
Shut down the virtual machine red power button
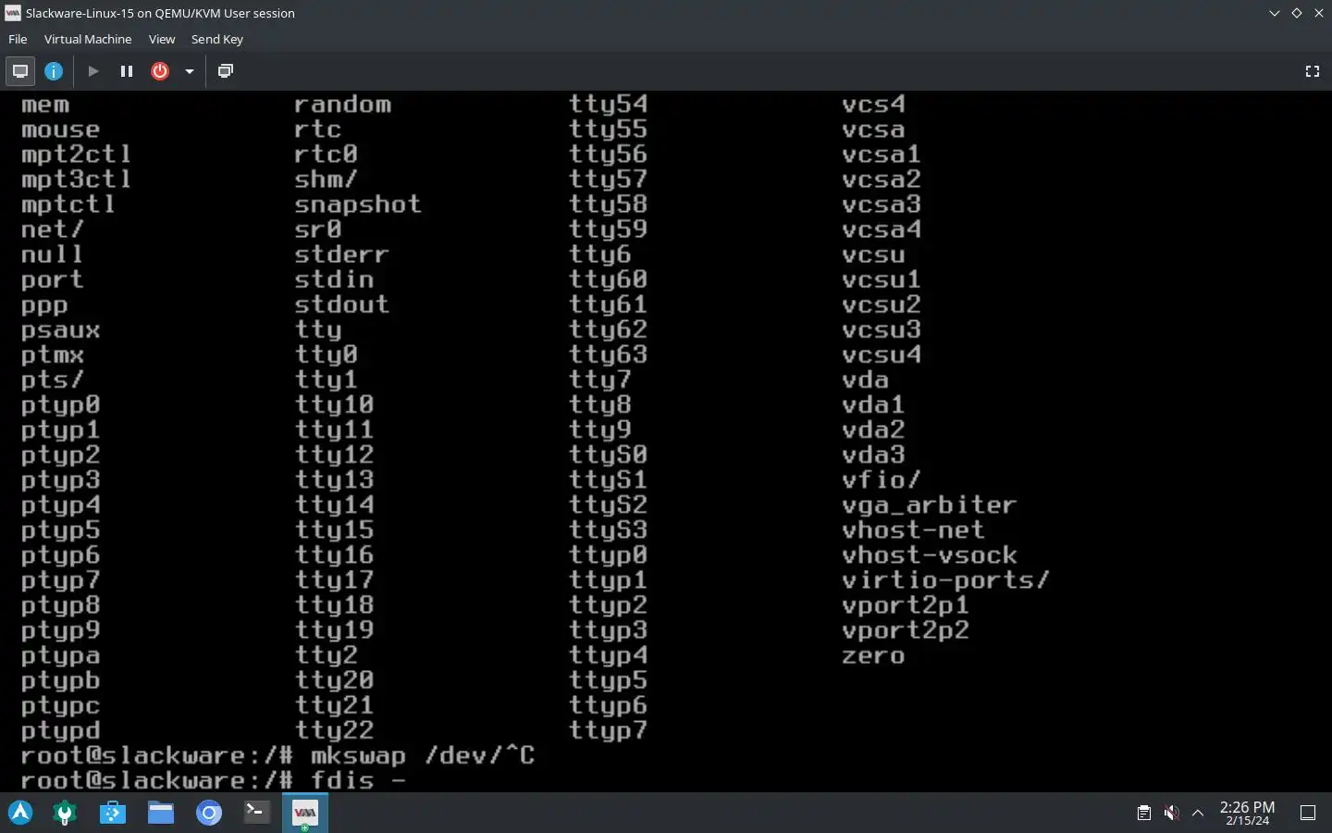[160, 71]
